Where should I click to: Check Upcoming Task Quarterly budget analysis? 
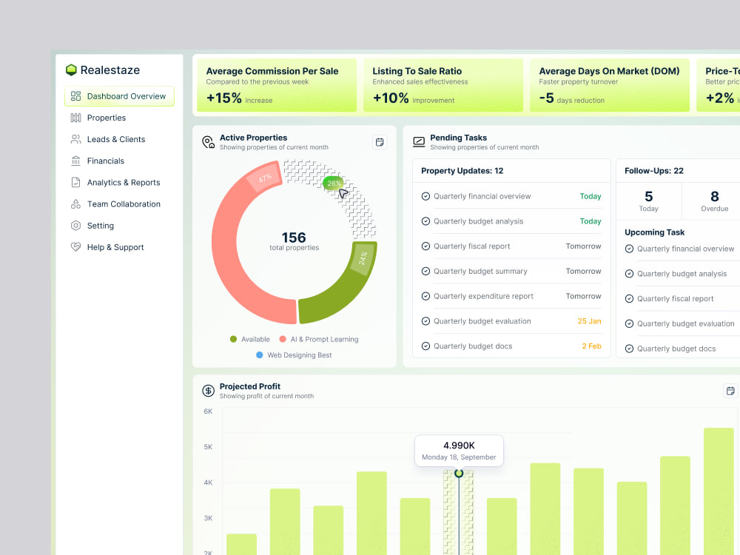point(629,274)
